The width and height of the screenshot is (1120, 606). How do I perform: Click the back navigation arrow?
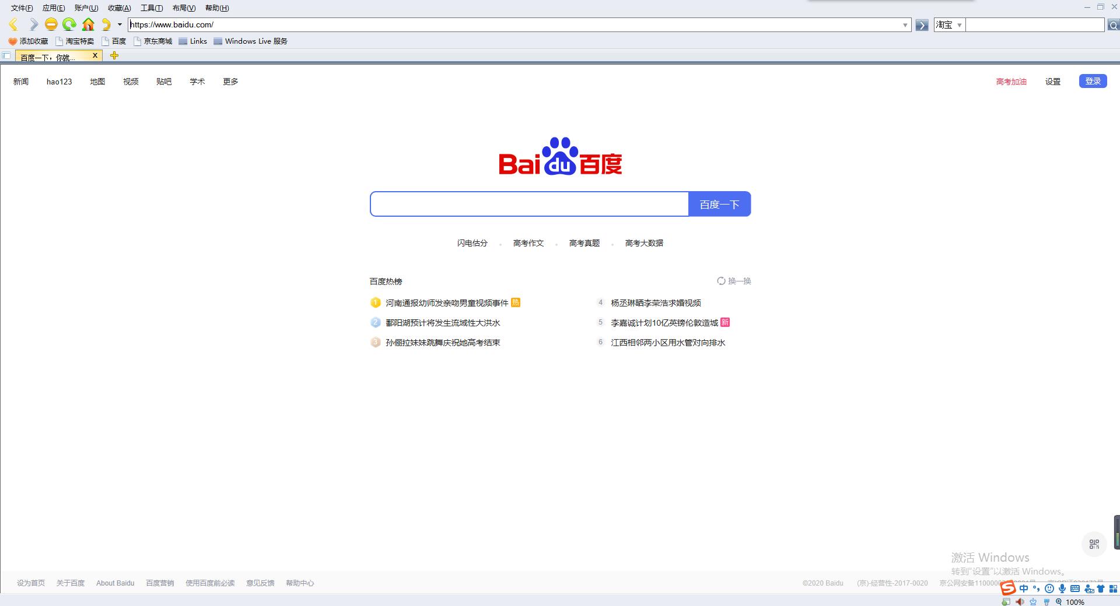click(x=13, y=24)
